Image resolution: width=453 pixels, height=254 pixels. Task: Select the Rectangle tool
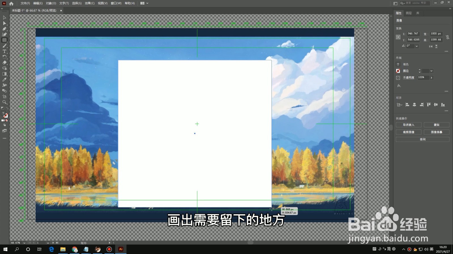[x=5, y=40]
